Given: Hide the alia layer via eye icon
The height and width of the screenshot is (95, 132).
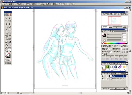Looking at the screenshot, I should tap(103, 76).
